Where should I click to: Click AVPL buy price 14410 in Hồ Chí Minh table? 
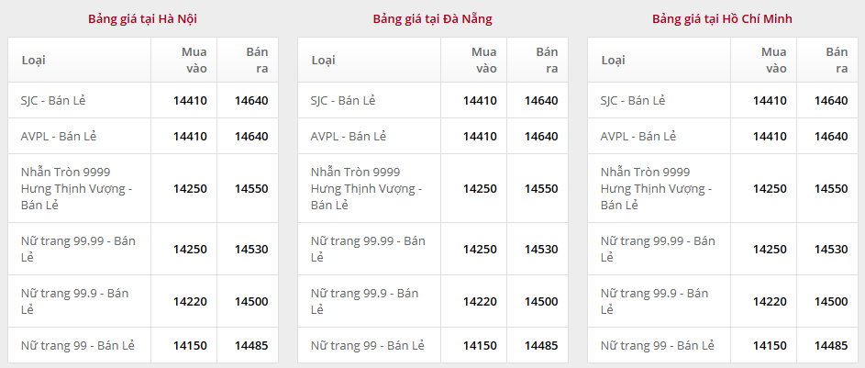coord(770,136)
